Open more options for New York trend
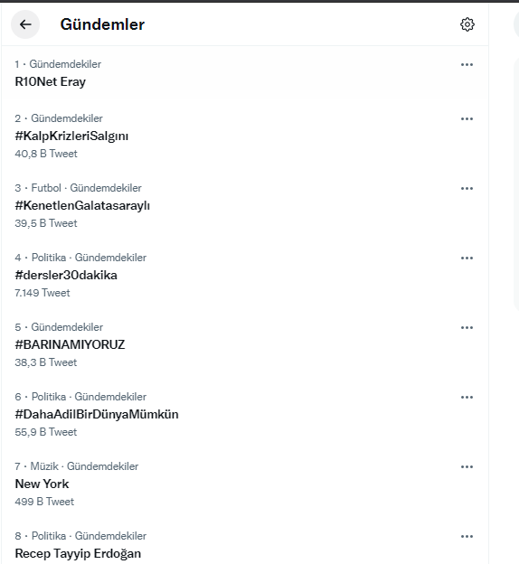The height and width of the screenshot is (564, 519). pyautogui.click(x=467, y=467)
